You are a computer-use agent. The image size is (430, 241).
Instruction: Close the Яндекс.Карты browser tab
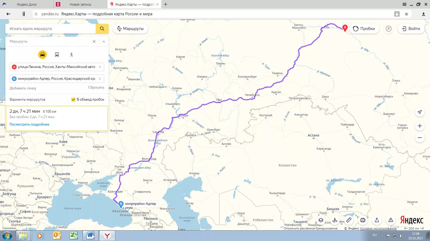pos(157,4)
